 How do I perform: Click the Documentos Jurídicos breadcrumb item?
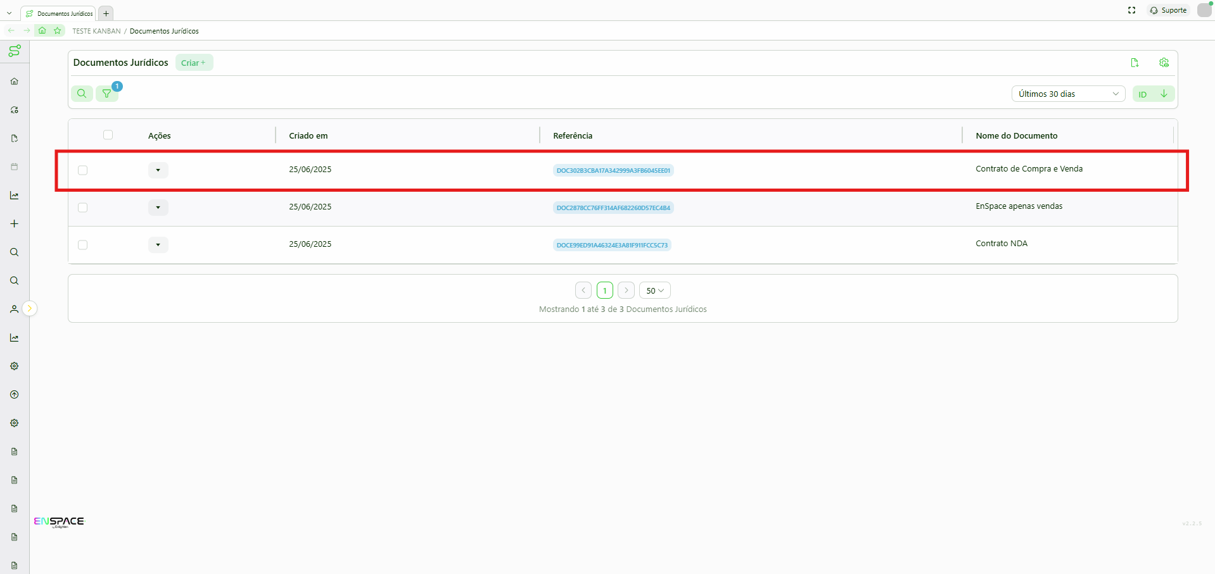pos(164,31)
